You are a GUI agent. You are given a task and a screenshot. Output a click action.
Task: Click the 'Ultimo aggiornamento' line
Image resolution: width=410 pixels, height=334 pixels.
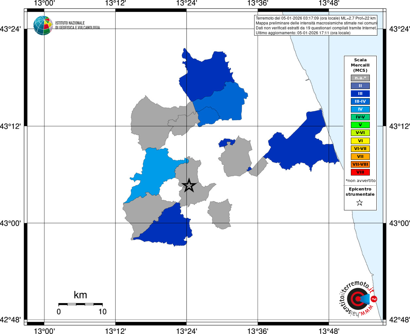tap(303, 33)
